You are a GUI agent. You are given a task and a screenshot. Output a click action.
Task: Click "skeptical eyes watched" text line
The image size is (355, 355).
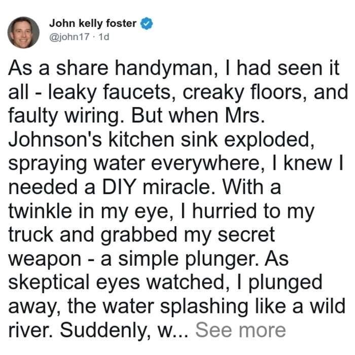pyautogui.click(x=119, y=283)
